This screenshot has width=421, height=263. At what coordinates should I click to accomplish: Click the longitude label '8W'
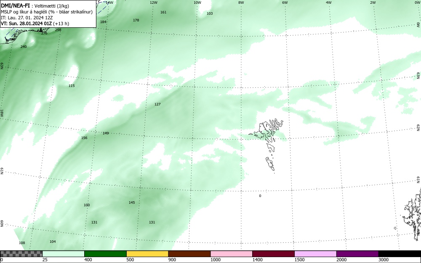coord(241,3)
